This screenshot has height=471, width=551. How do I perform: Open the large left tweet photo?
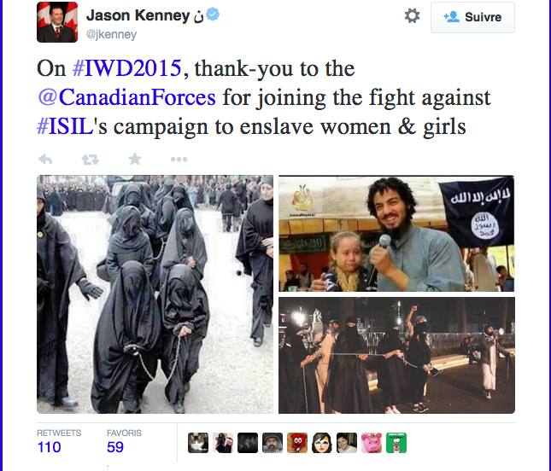coord(155,294)
